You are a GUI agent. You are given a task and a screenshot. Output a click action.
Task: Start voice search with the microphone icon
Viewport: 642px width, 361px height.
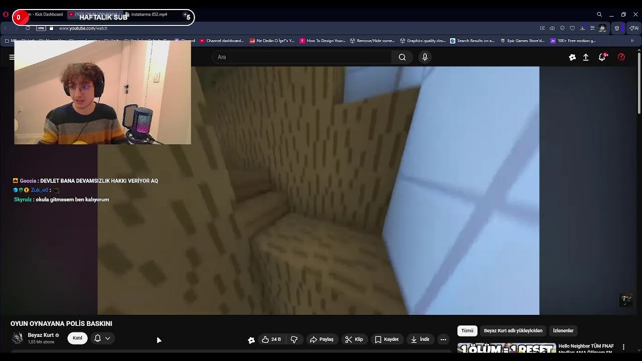[425, 57]
